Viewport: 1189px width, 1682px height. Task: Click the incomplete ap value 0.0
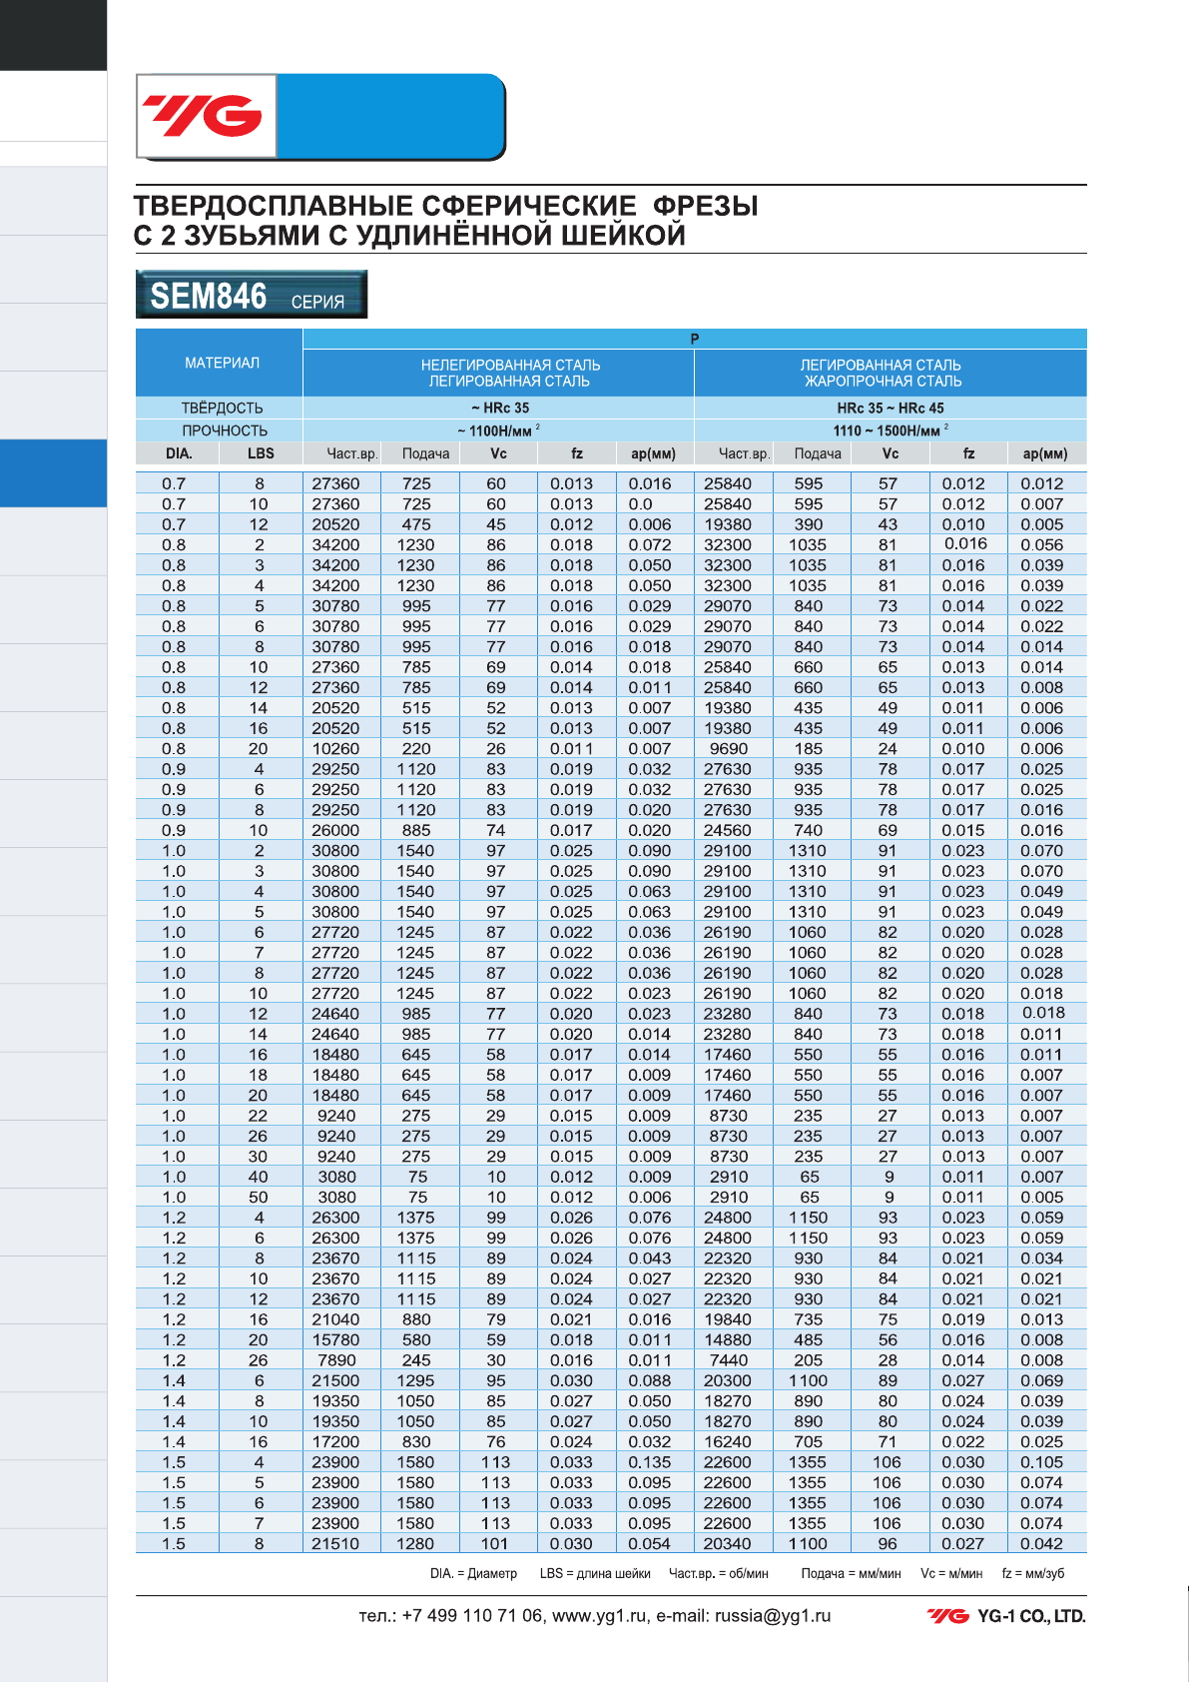tap(641, 504)
